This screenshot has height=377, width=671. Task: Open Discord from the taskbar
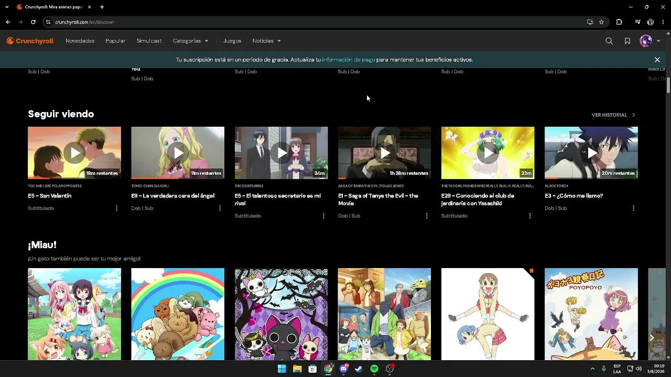(x=343, y=369)
